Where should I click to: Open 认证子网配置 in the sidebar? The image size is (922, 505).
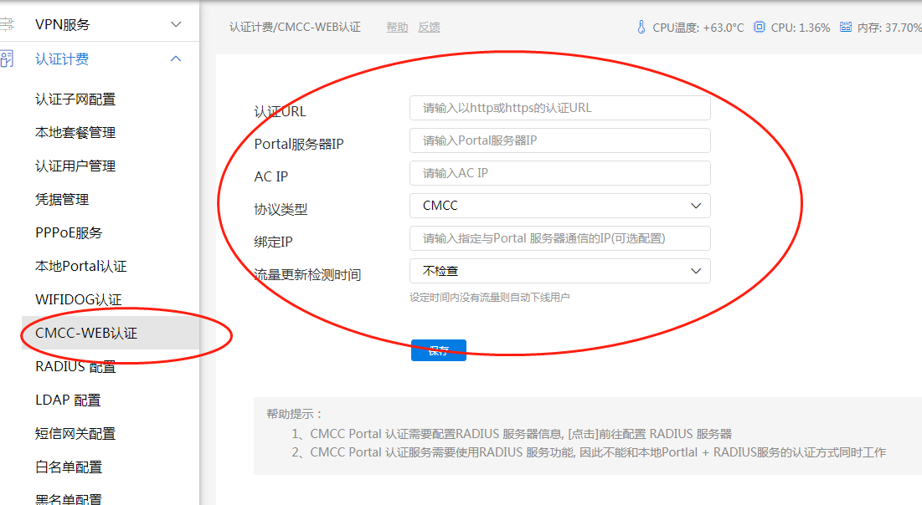(x=75, y=99)
